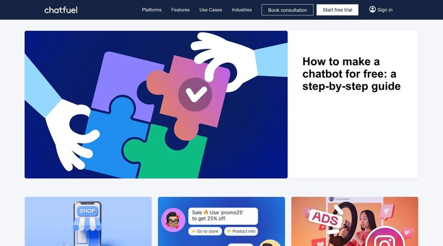
Task: Click the emoji avatar in the chat illustration
Action: pyautogui.click(x=173, y=220)
